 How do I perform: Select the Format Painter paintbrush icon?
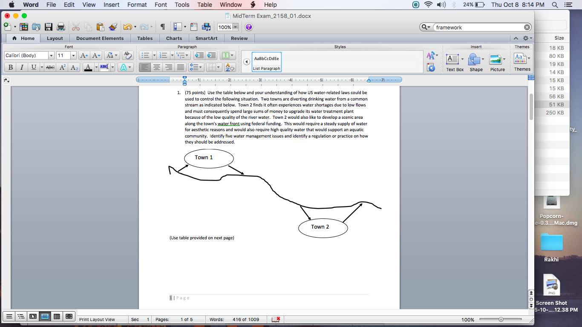113,27
